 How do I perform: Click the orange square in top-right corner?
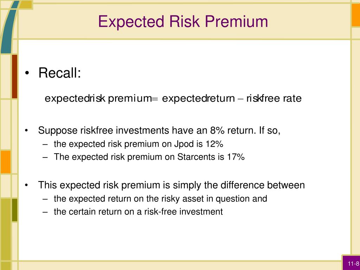click(x=356, y=15)
